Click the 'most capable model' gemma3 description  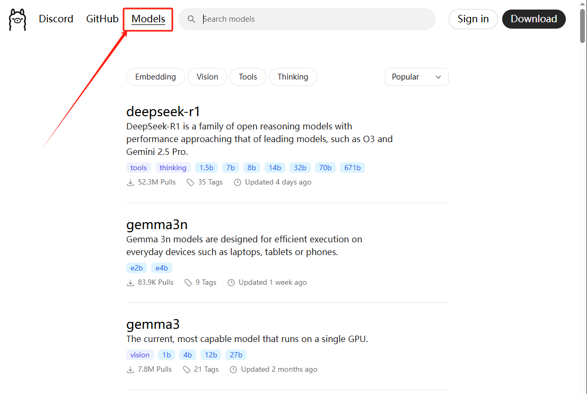tap(247, 339)
